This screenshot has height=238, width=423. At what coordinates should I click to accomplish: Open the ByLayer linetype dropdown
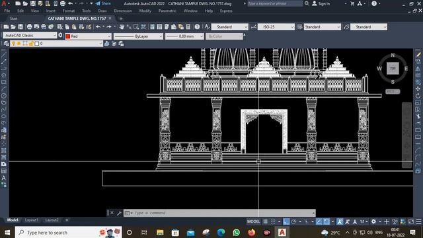point(138,36)
